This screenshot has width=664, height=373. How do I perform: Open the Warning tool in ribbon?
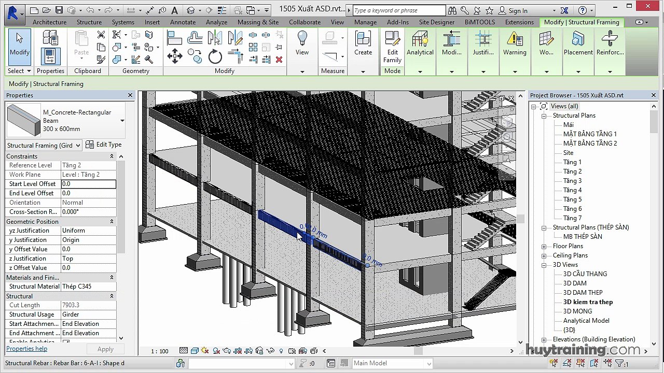click(515, 44)
